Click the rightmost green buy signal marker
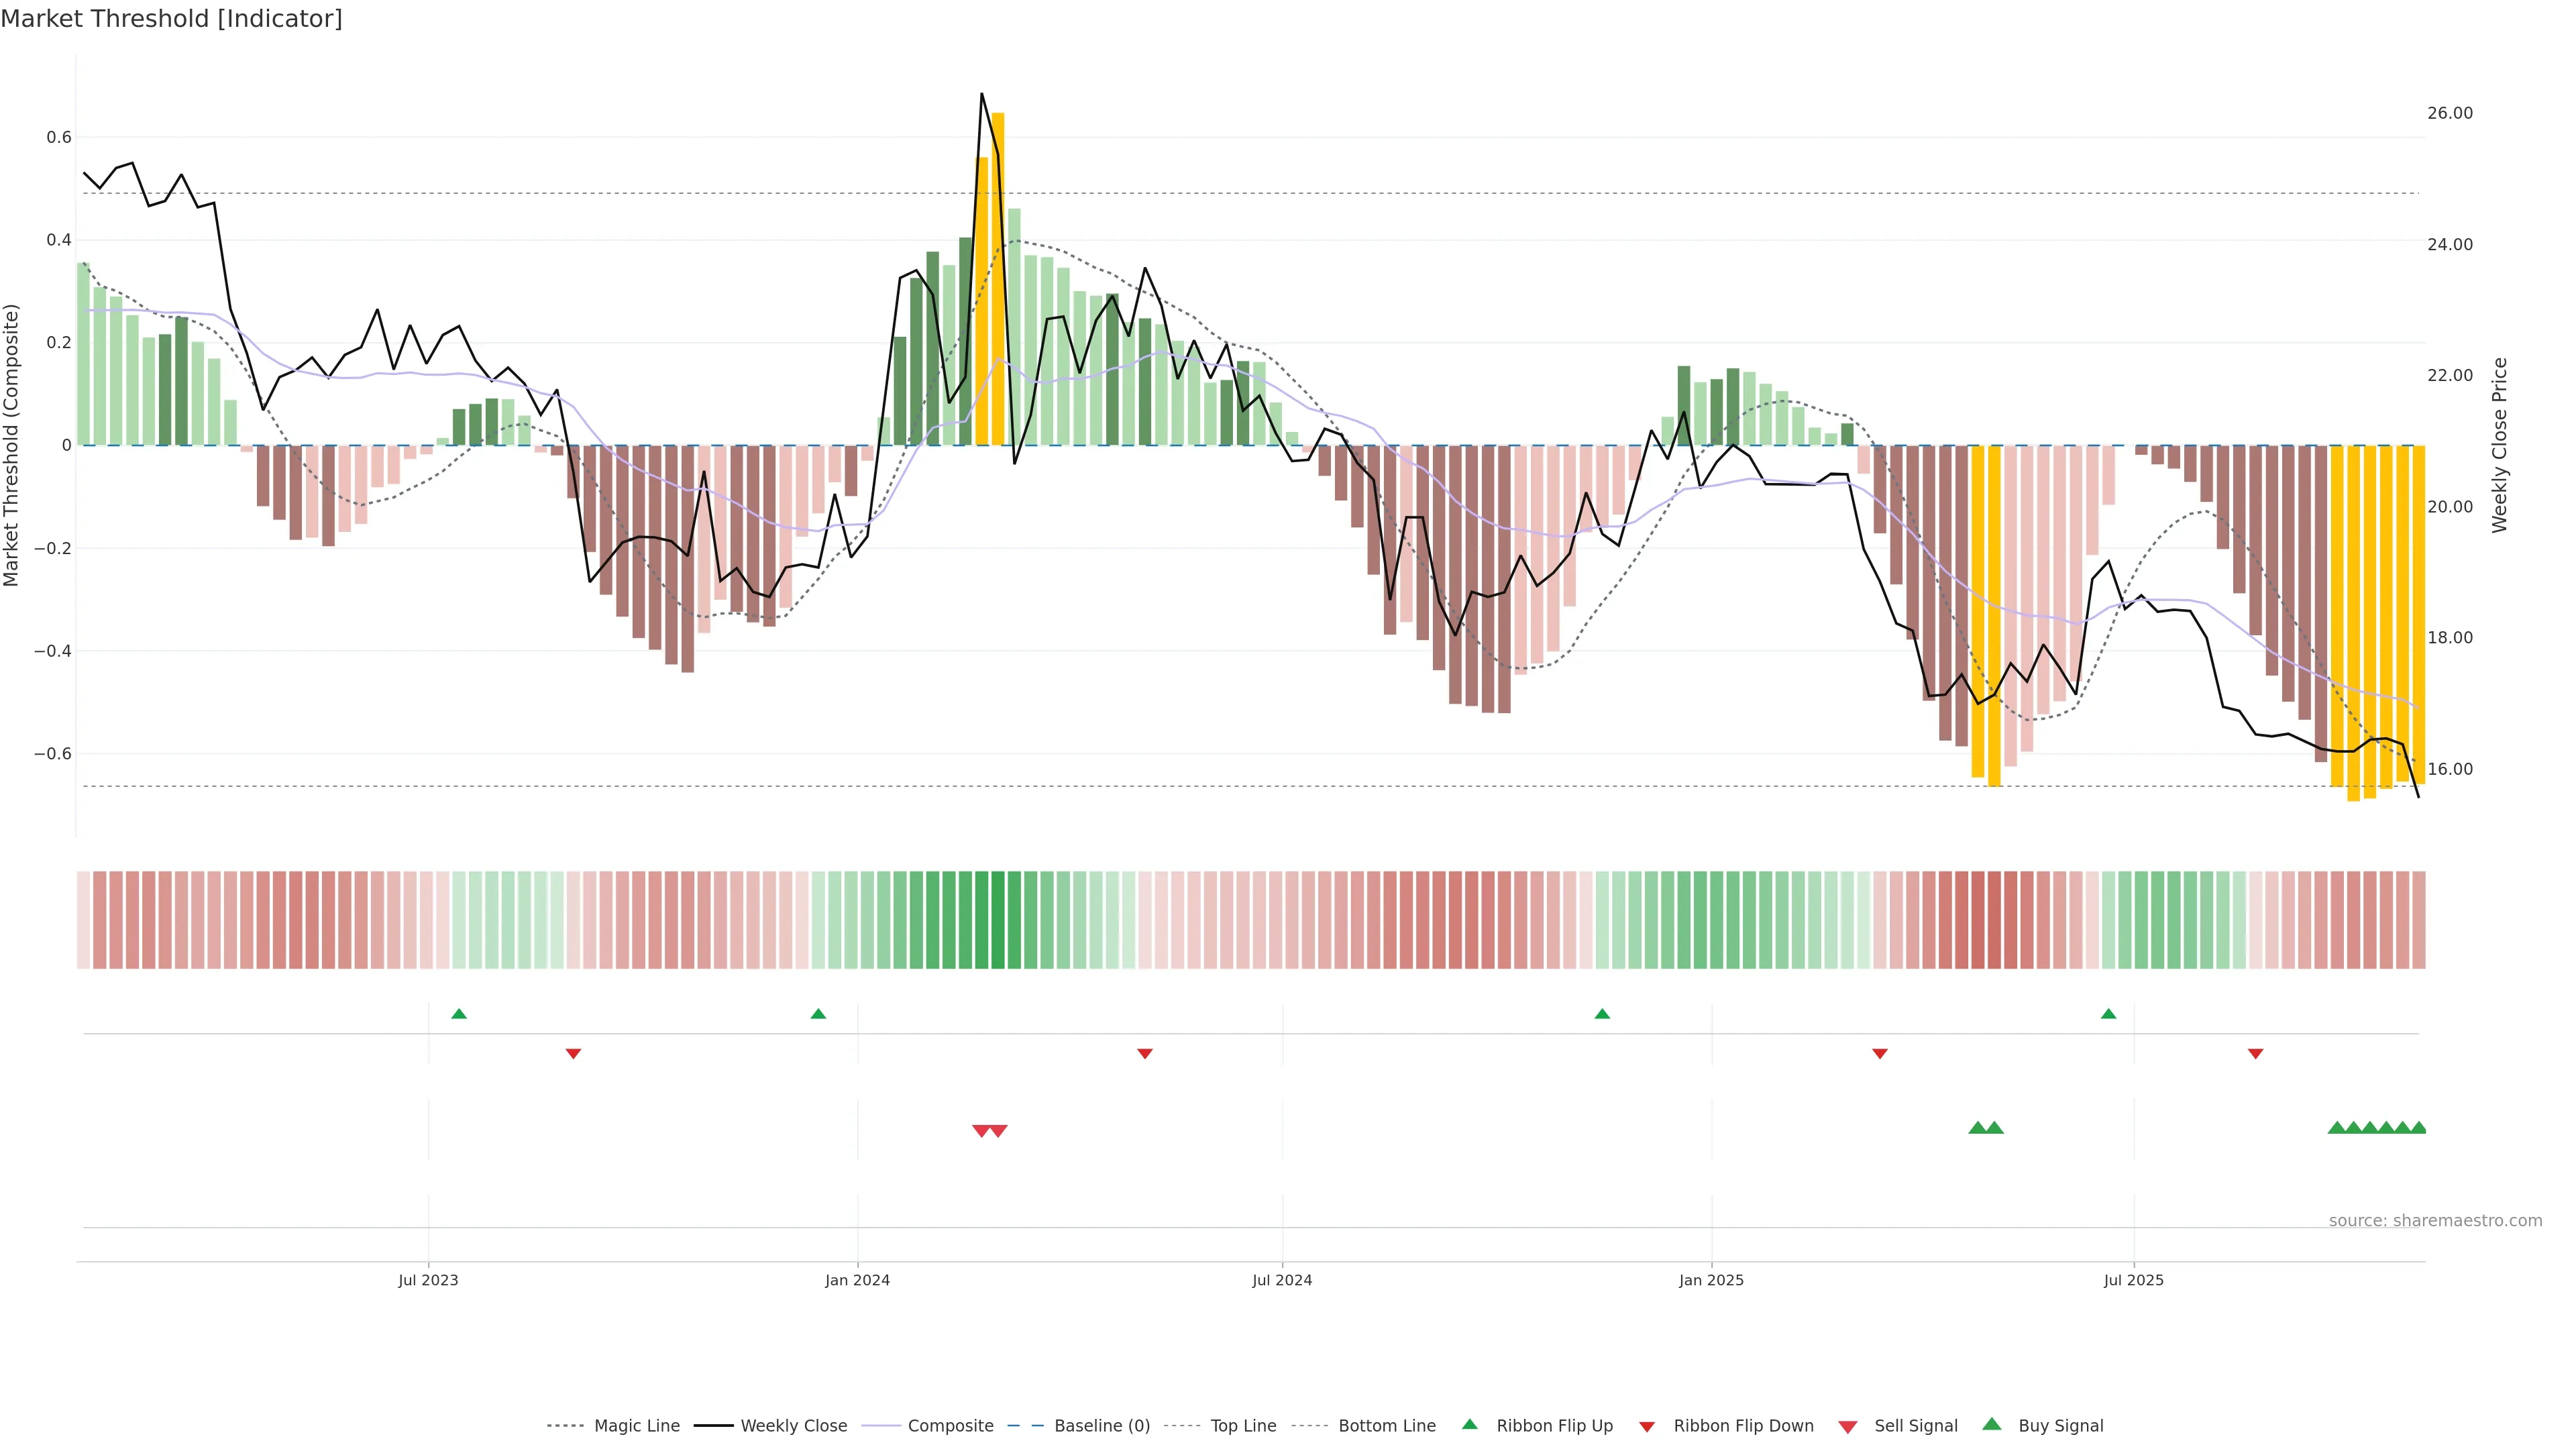The image size is (2576, 1449). point(2418,1128)
